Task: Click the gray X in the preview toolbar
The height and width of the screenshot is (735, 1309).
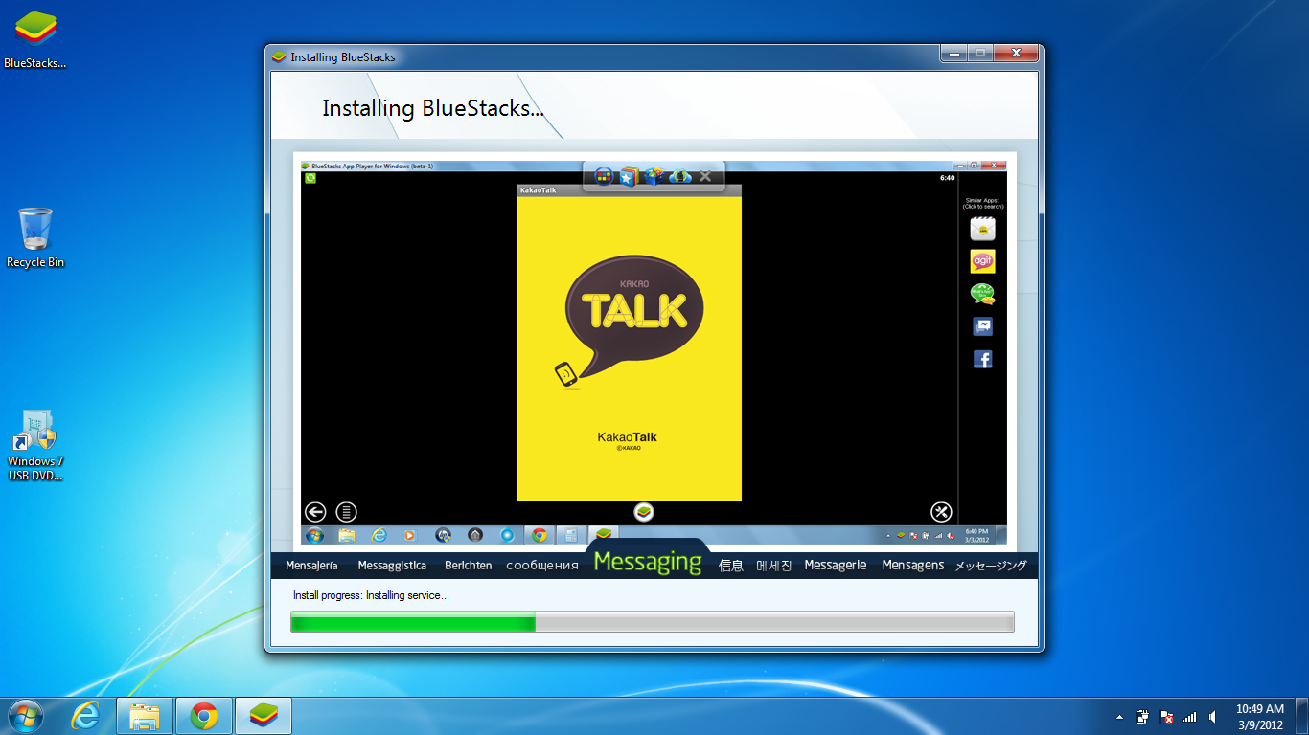Action: 705,176
